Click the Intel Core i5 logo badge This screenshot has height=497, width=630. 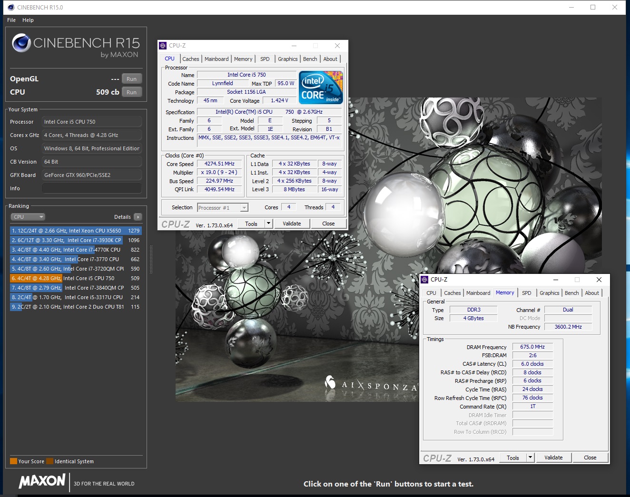pyautogui.click(x=321, y=88)
